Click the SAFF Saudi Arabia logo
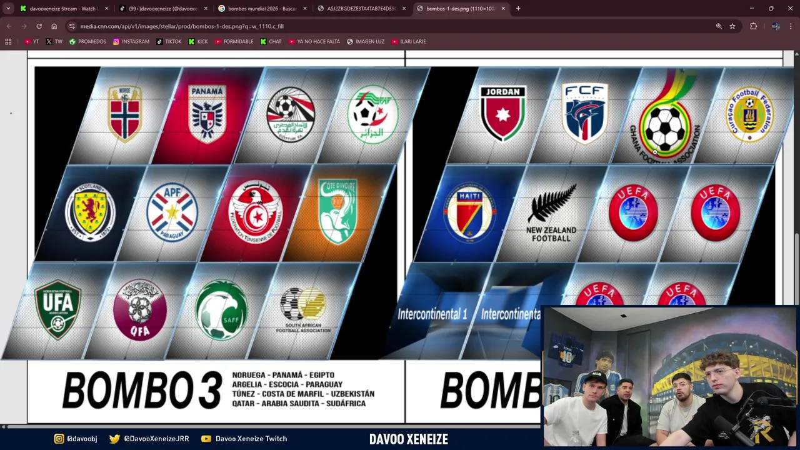Viewport: 800px width, 450px height. 221,310
